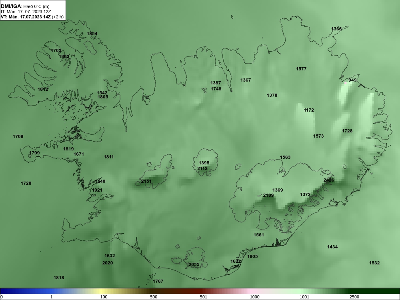
Task: Select the 2112 height label
Action: point(202,168)
